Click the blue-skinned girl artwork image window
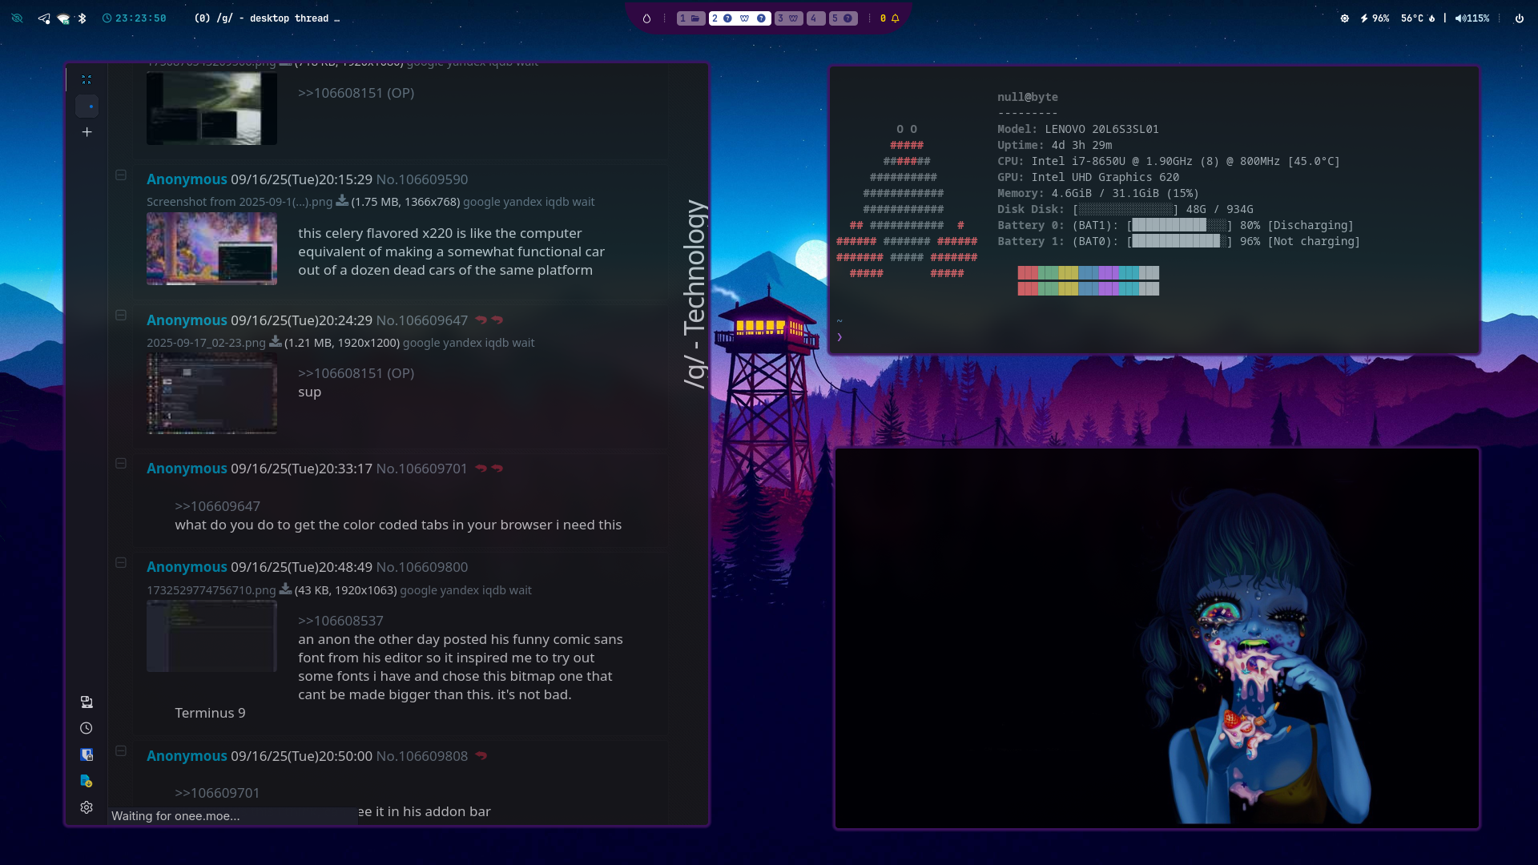The width and height of the screenshot is (1538, 865). point(1157,638)
